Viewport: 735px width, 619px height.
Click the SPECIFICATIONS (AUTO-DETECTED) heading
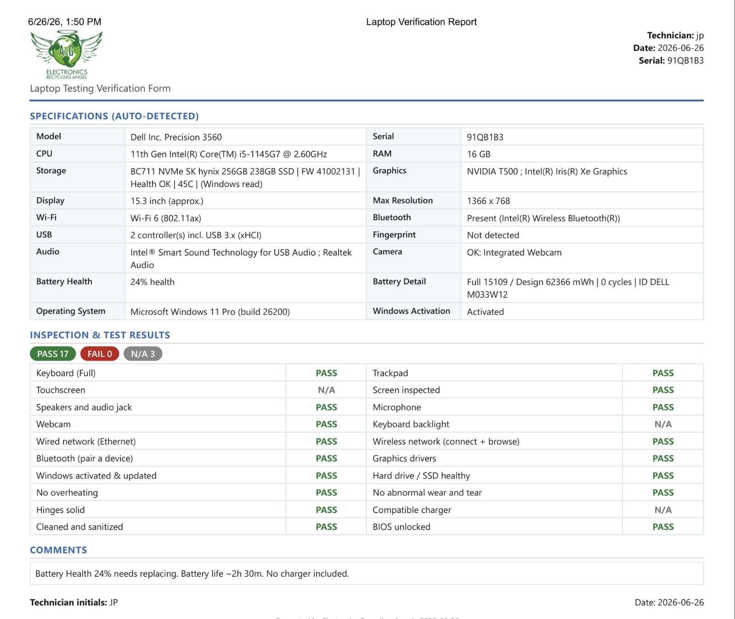coord(114,116)
